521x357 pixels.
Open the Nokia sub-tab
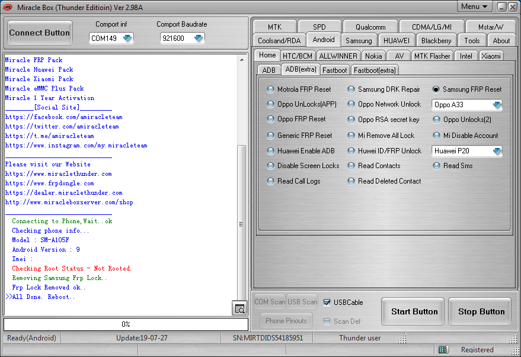(x=373, y=56)
